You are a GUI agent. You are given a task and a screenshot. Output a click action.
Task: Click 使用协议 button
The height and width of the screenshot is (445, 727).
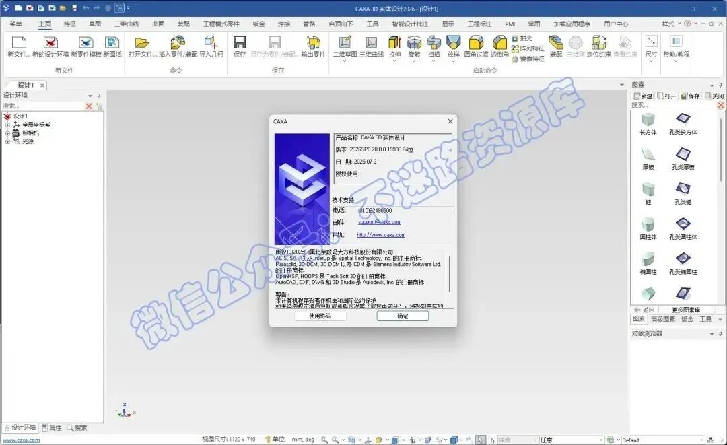[320, 316]
